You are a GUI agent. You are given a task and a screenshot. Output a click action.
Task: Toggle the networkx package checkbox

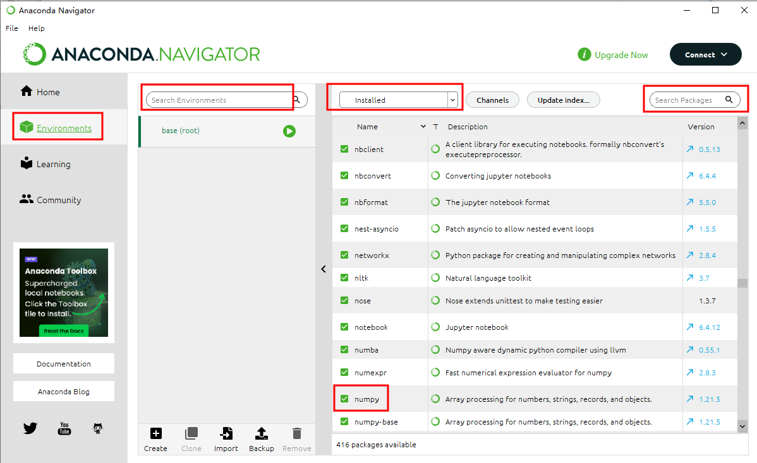click(344, 255)
